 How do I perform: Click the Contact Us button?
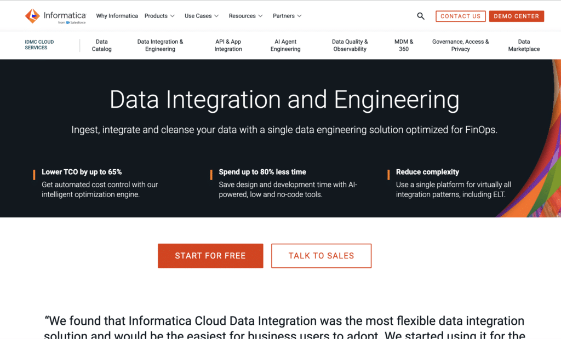click(460, 16)
